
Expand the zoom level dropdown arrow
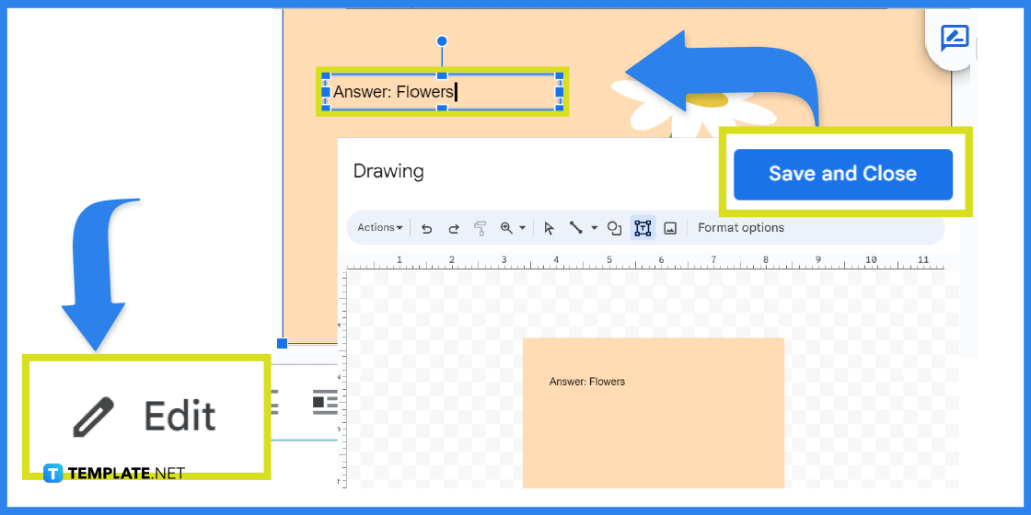(x=523, y=228)
